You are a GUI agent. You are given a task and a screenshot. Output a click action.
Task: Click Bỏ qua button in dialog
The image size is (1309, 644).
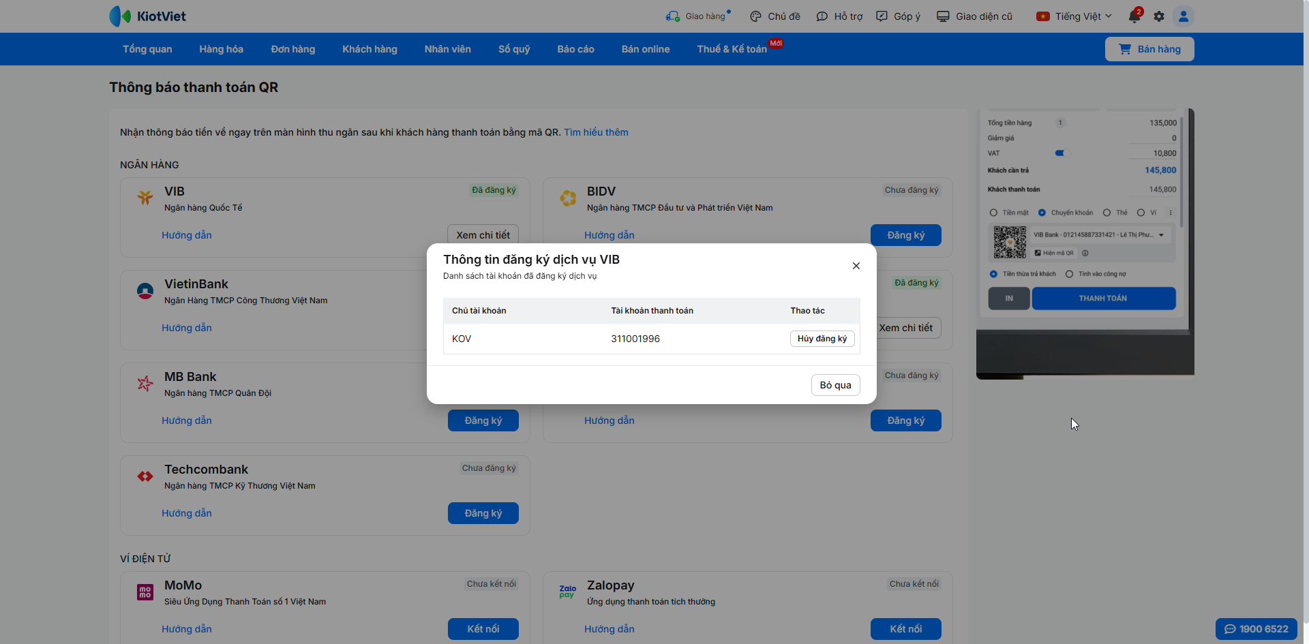[836, 385]
